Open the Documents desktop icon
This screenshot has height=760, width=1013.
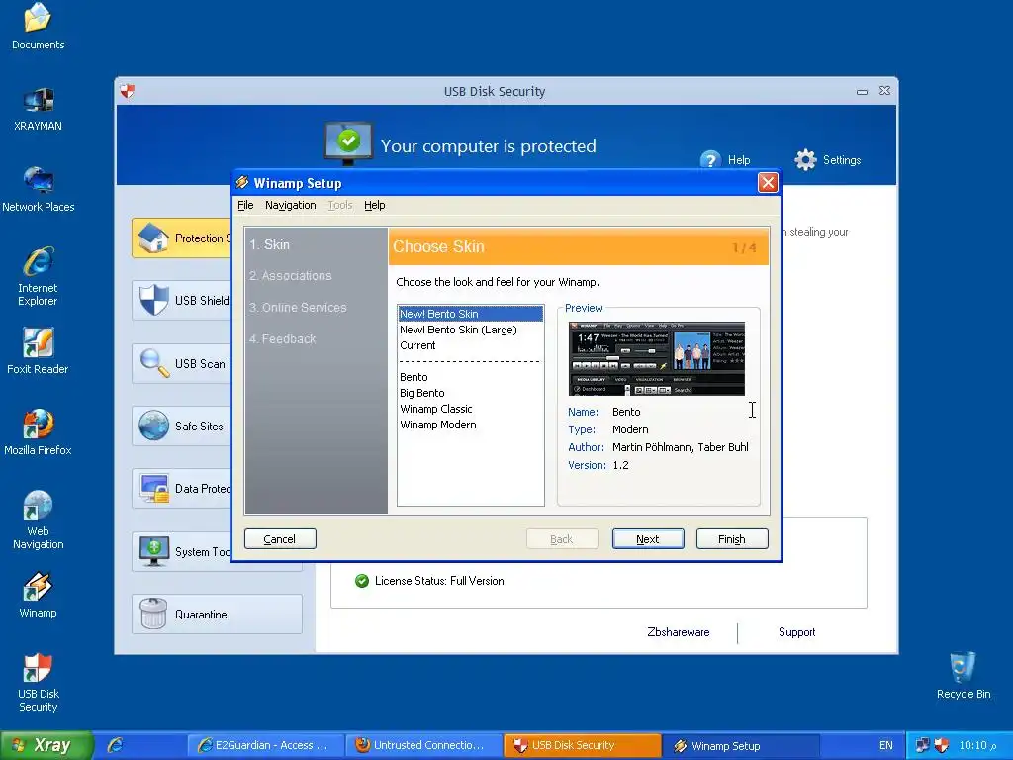click(x=38, y=26)
